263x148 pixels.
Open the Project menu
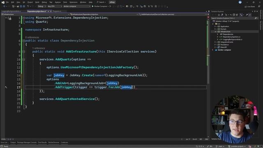[x=30, y=2]
